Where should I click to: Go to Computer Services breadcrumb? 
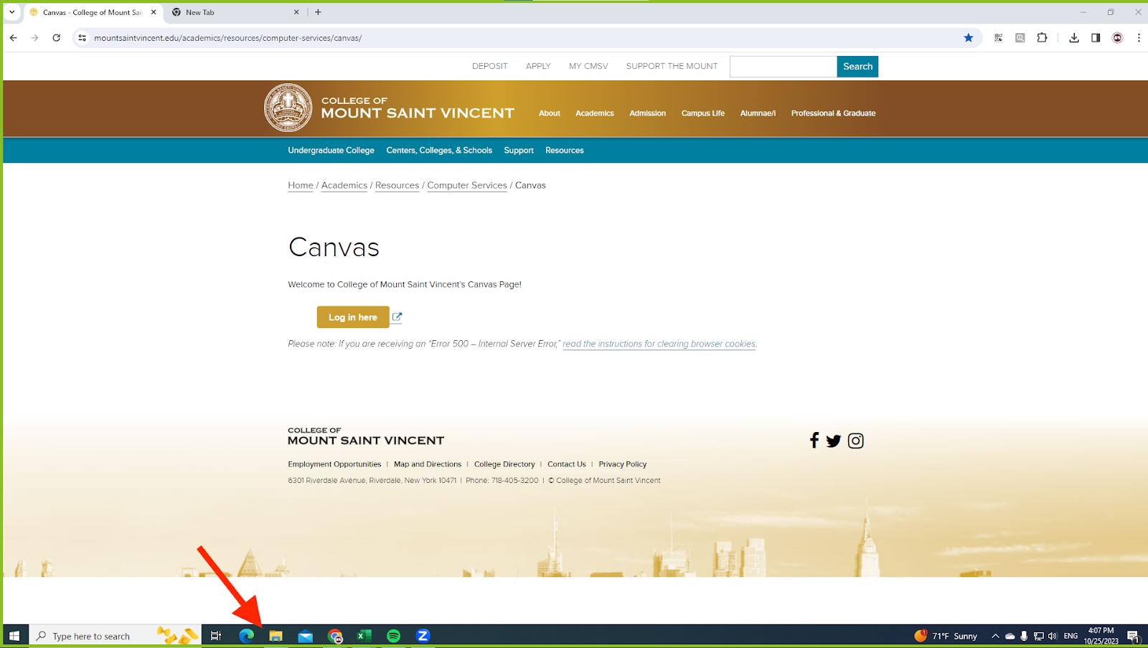coord(467,185)
